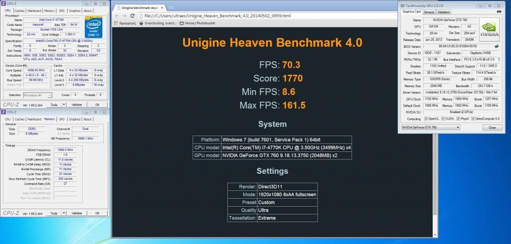Click the GPU-Z BIOS Version field
511x244 pixels.
click(458, 46)
